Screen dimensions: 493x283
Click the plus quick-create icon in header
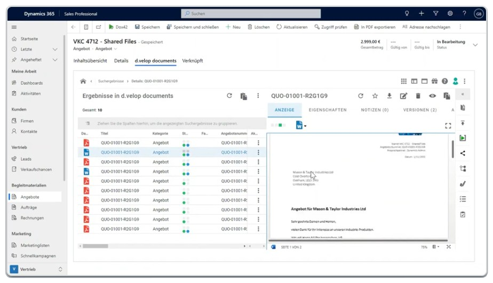pos(422,13)
